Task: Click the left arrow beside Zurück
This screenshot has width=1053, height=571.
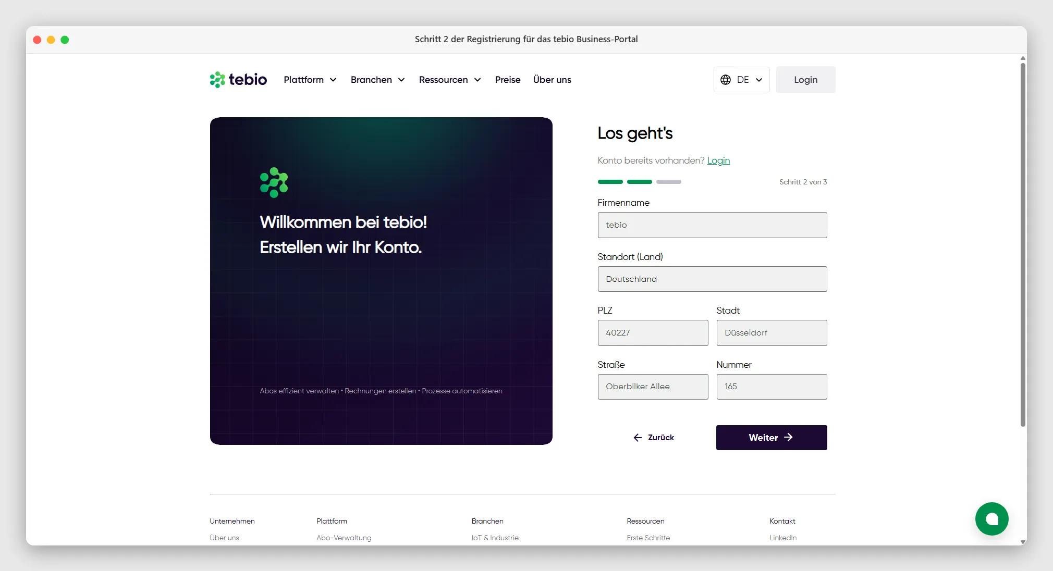Action: [638, 438]
